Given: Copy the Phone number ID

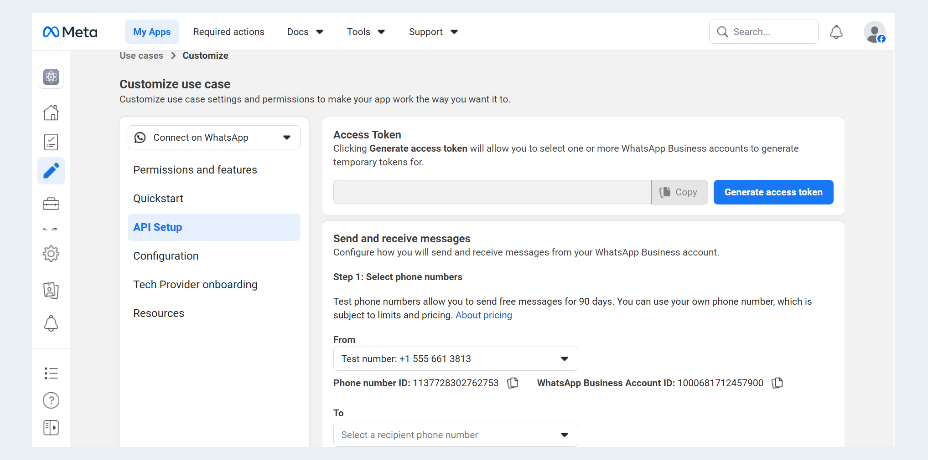Looking at the screenshot, I should (x=513, y=383).
